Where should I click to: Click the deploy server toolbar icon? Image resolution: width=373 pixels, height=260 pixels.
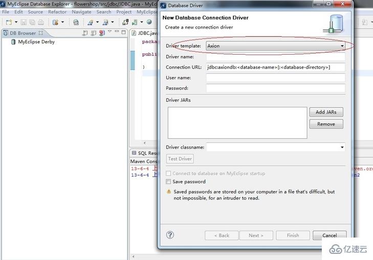pos(125,22)
